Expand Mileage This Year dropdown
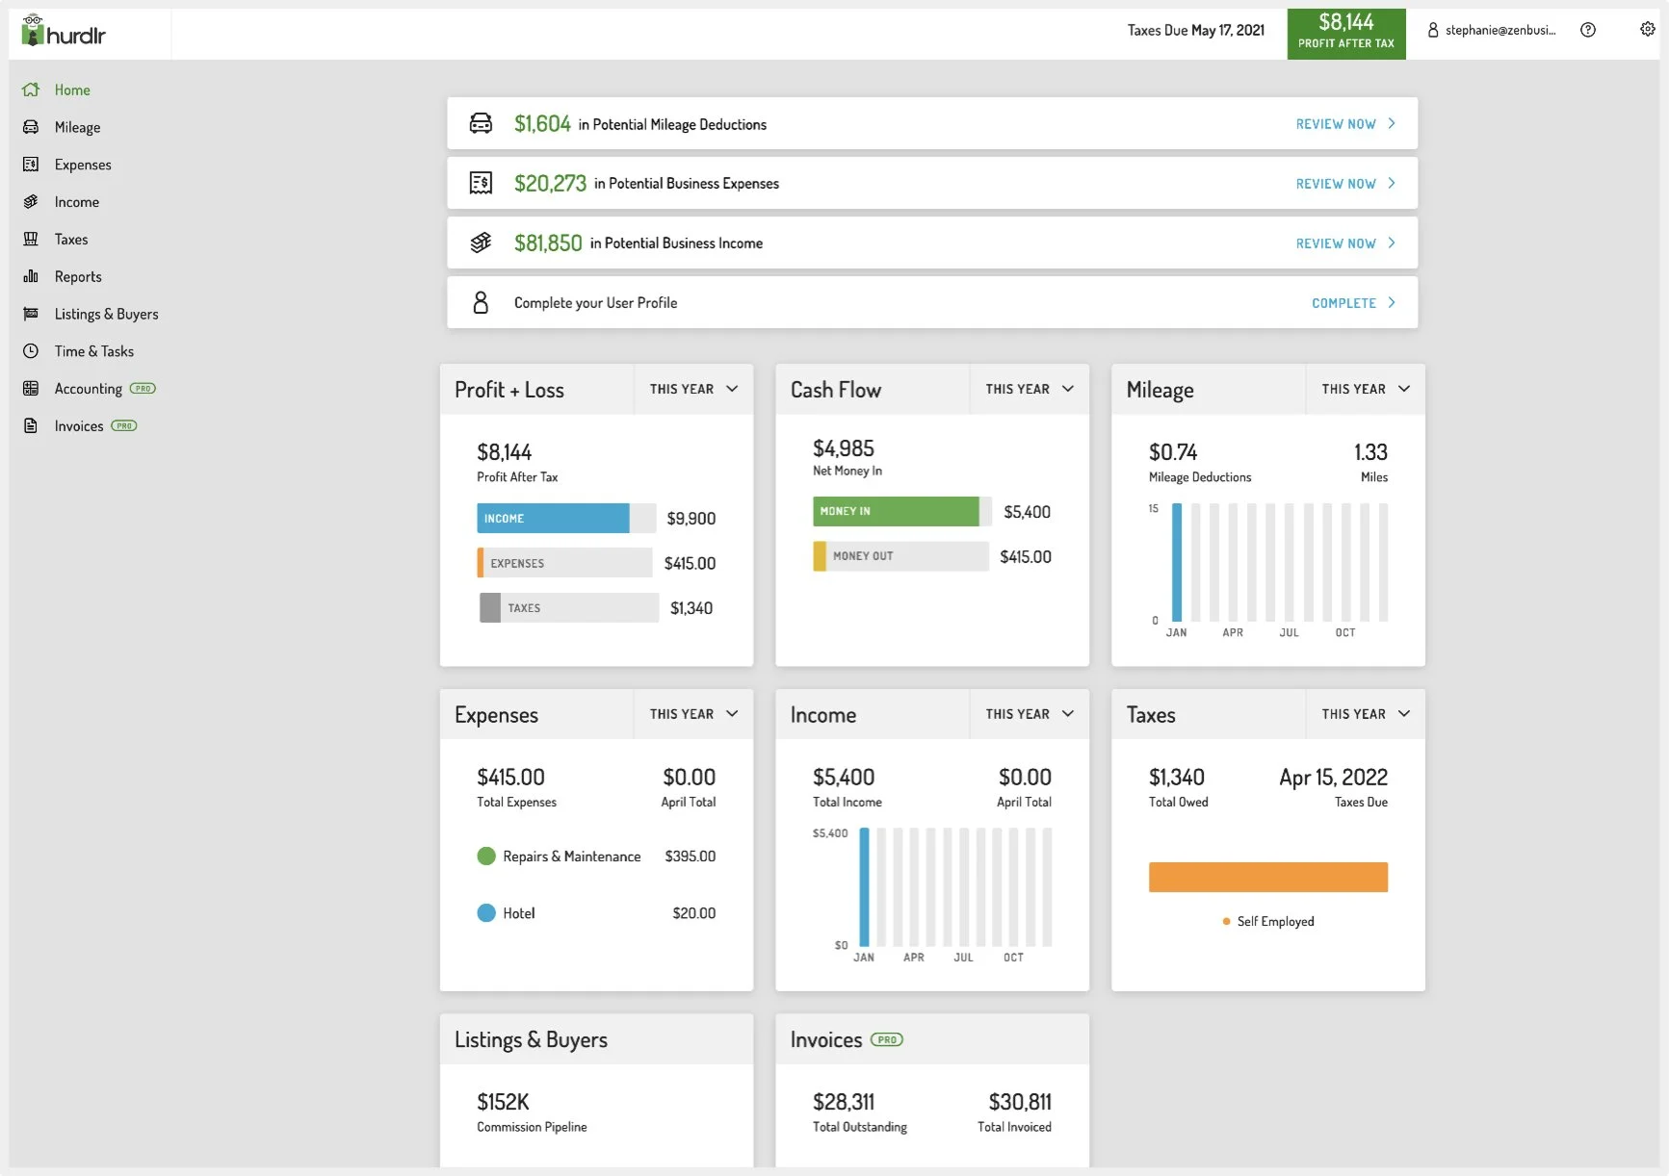 tap(1366, 389)
